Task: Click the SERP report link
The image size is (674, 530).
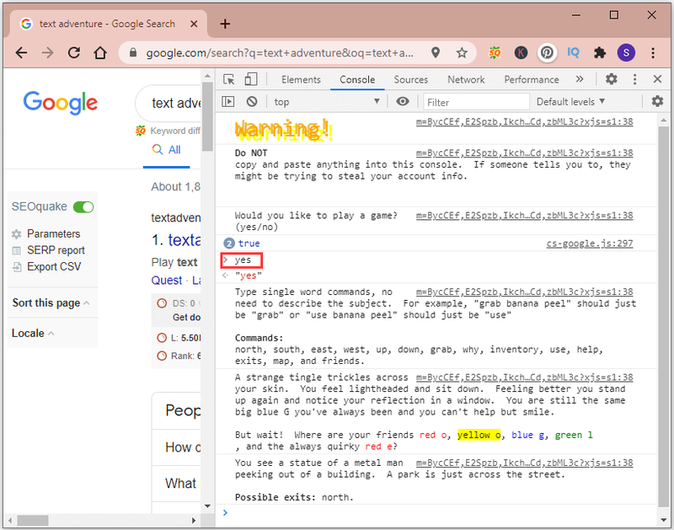Action: [x=56, y=250]
